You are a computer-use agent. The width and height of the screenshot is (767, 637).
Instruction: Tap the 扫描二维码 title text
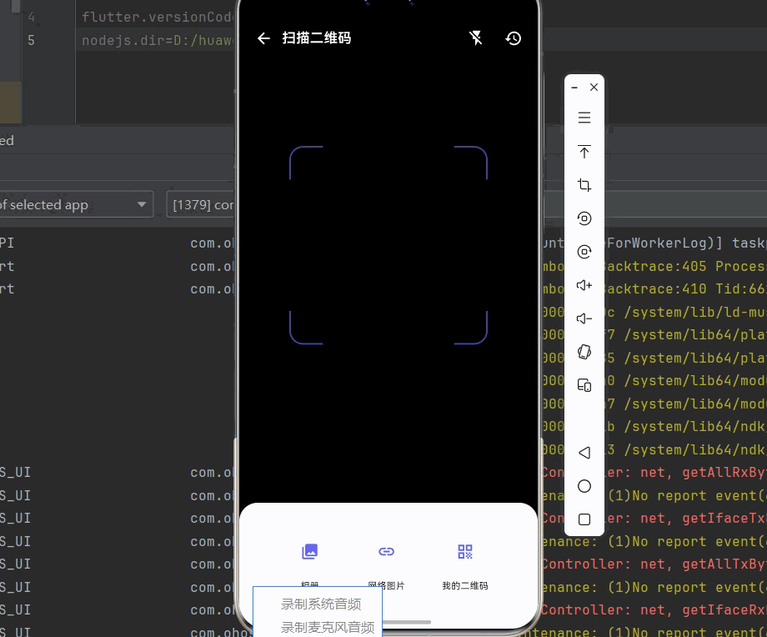317,38
